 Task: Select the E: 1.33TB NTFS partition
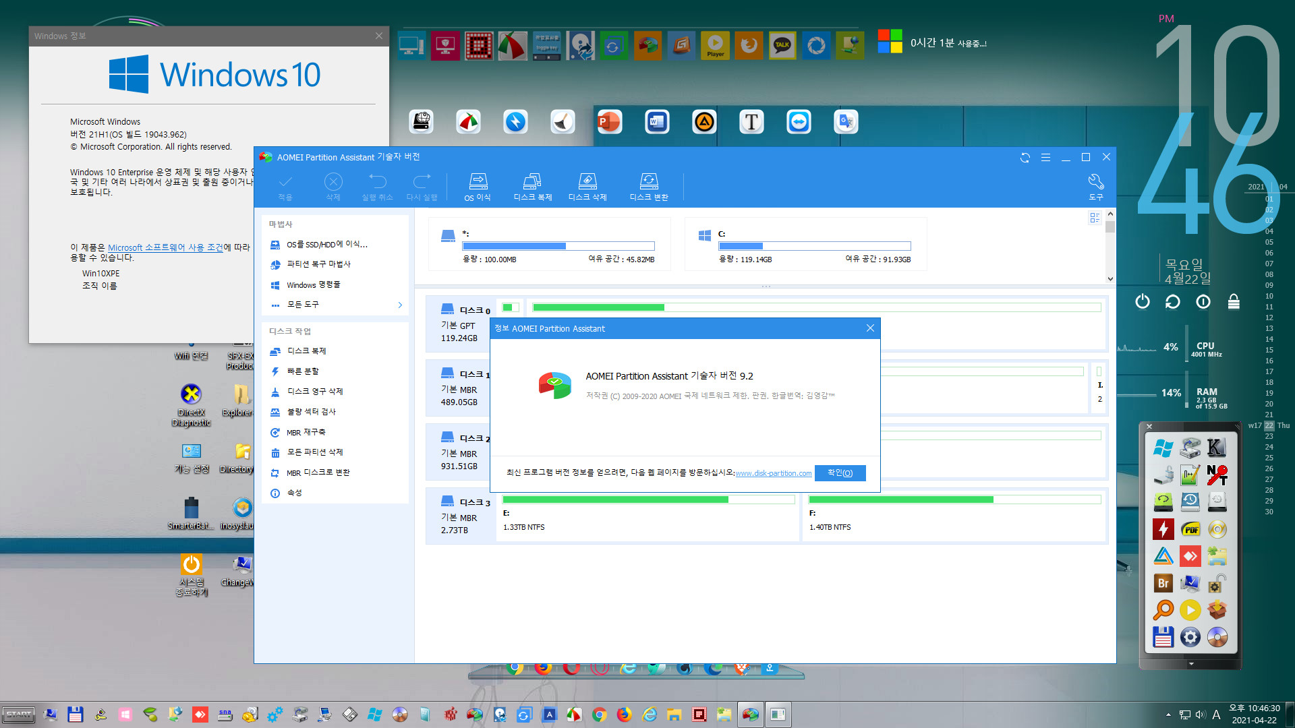[648, 516]
